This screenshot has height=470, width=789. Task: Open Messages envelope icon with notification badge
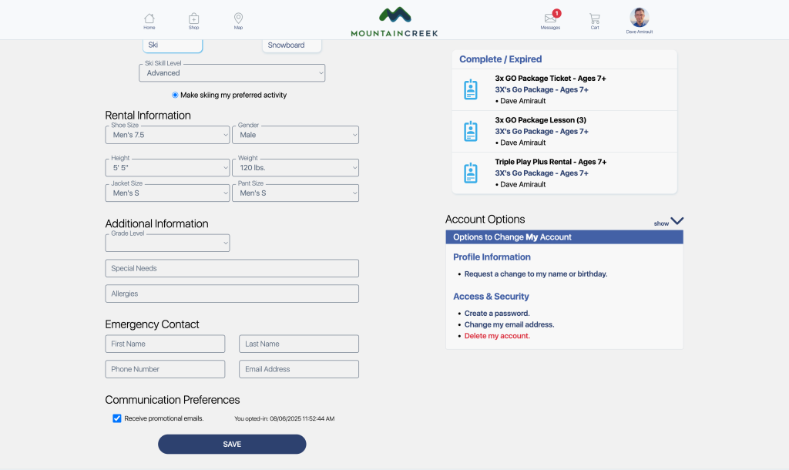550,18
